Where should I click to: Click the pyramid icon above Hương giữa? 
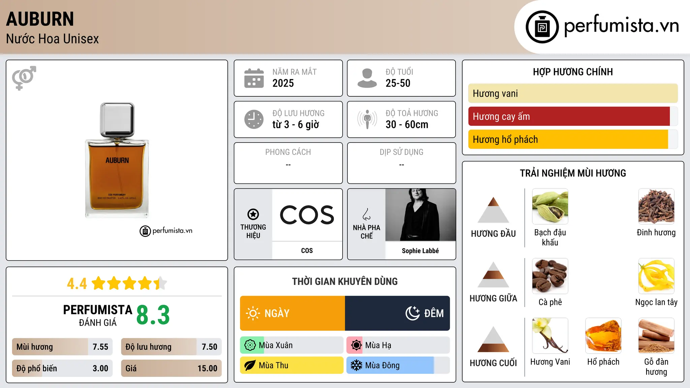(x=493, y=274)
